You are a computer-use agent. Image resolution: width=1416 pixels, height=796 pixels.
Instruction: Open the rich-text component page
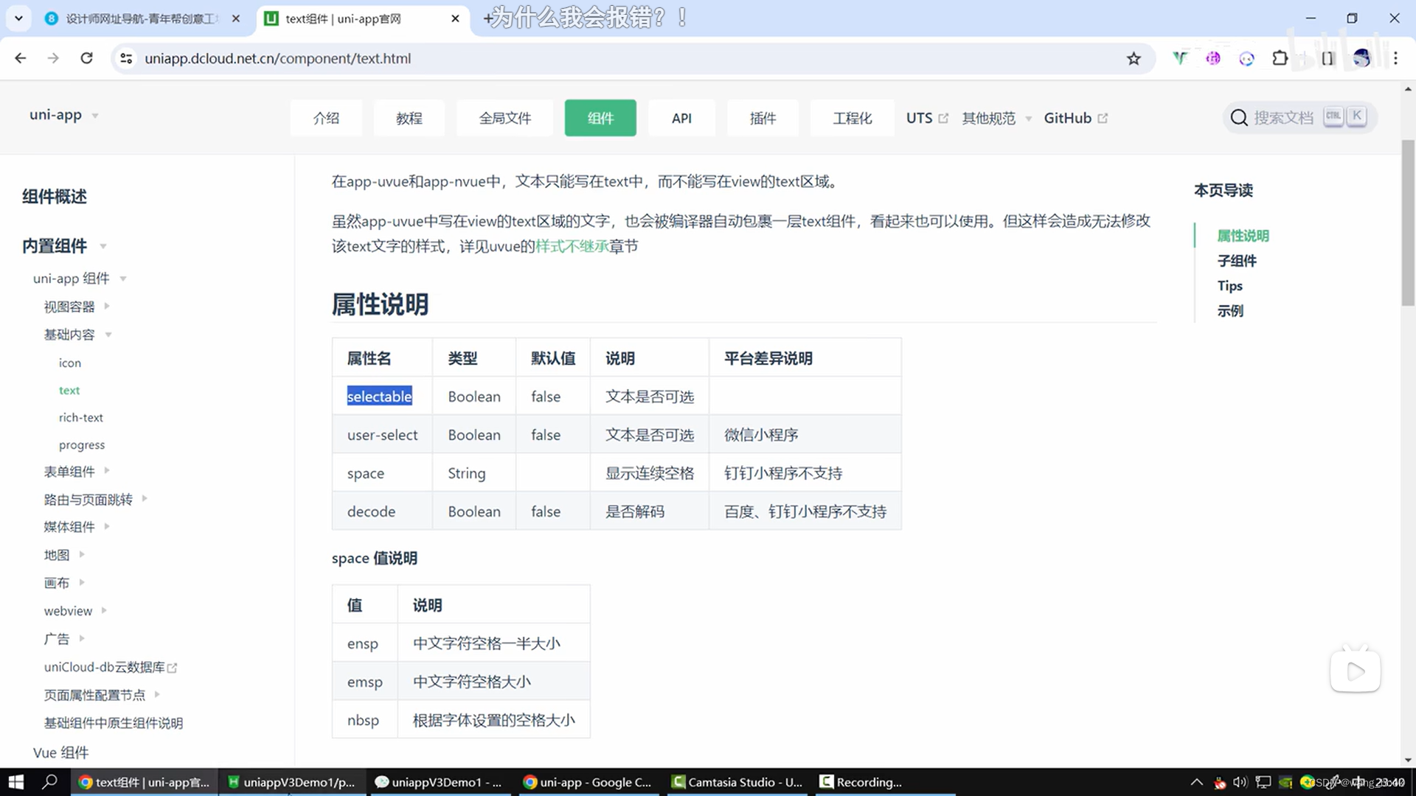pos(81,417)
